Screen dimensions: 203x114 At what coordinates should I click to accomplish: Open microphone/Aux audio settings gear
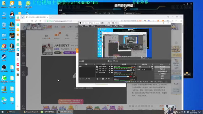coord(134,70)
